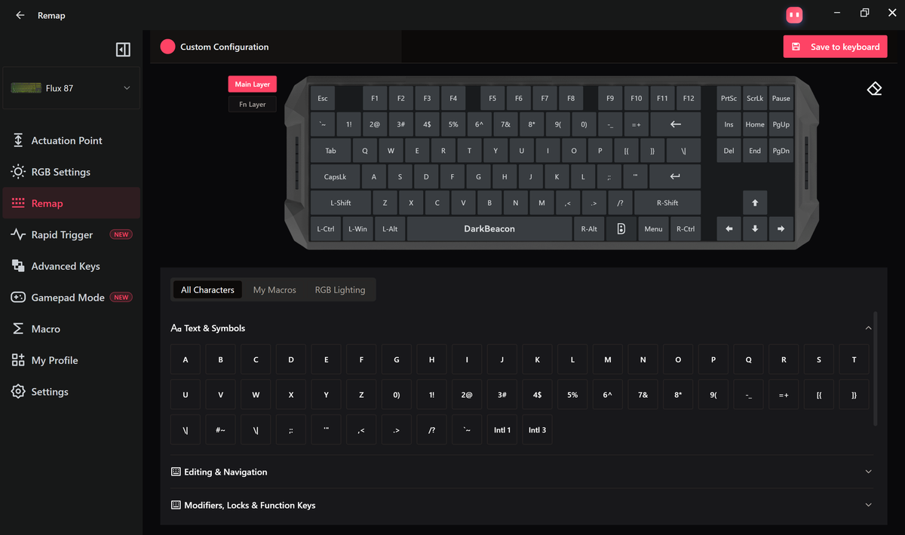
Task: Select the up arrow key on keyboard
Action: (x=755, y=203)
